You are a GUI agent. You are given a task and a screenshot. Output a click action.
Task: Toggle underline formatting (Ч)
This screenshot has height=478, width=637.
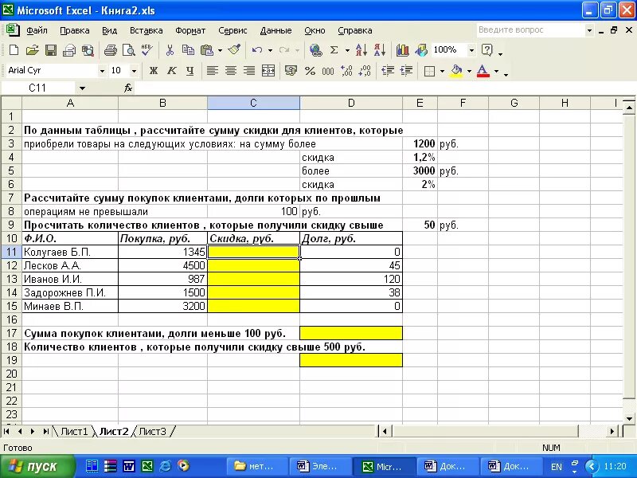(x=190, y=71)
